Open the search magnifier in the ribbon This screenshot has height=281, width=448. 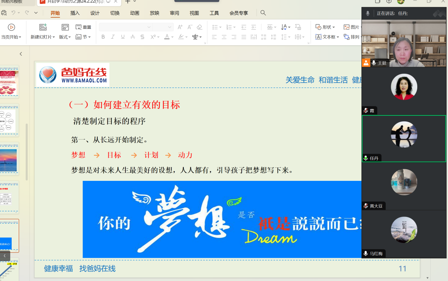[263, 13]
